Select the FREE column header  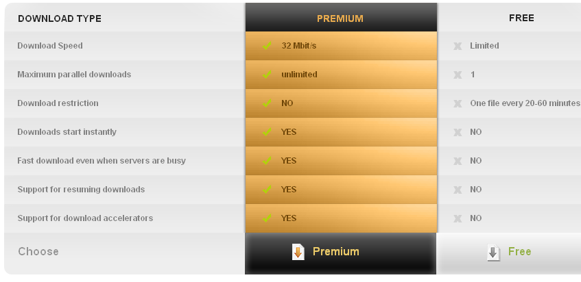pos(521,18)
